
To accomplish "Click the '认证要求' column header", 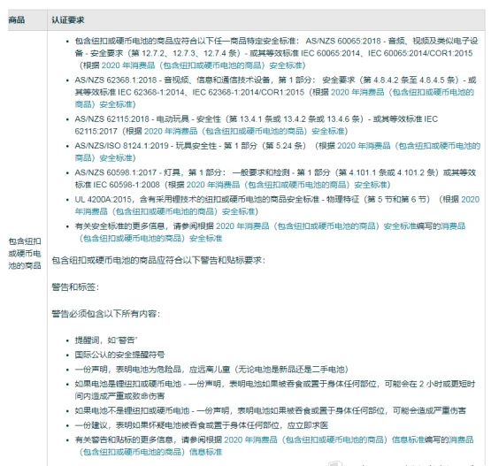I will (x=68, y=20).
